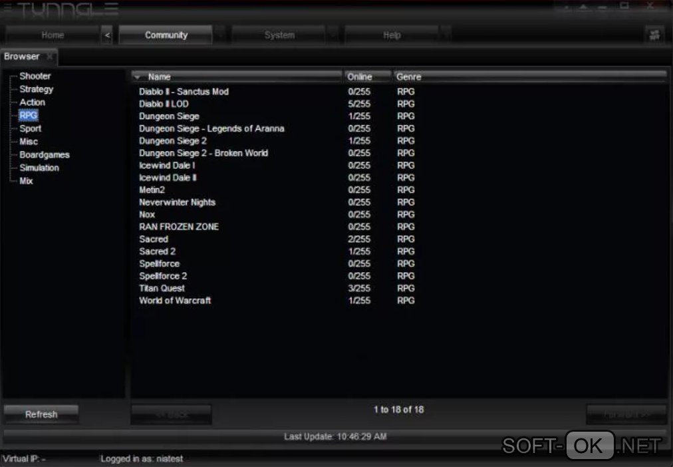Click the '1 to 18 of 18' page label
This screenshot has height=467, width=673.
[399, 410]
